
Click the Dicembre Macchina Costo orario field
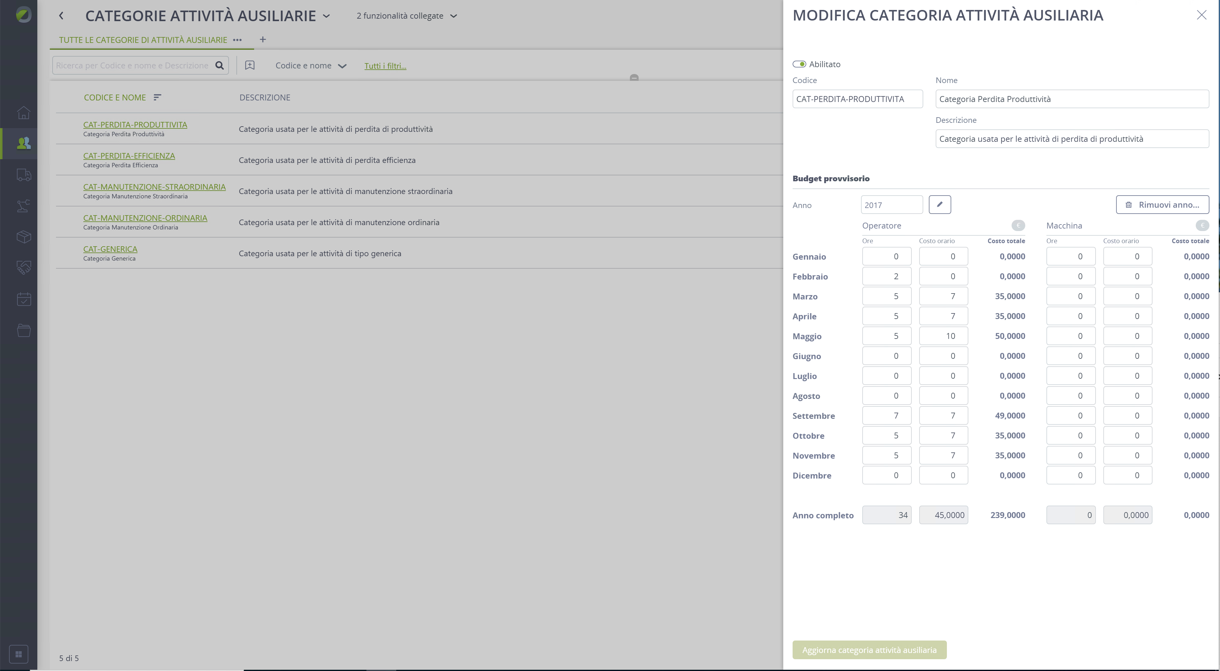1128,475
